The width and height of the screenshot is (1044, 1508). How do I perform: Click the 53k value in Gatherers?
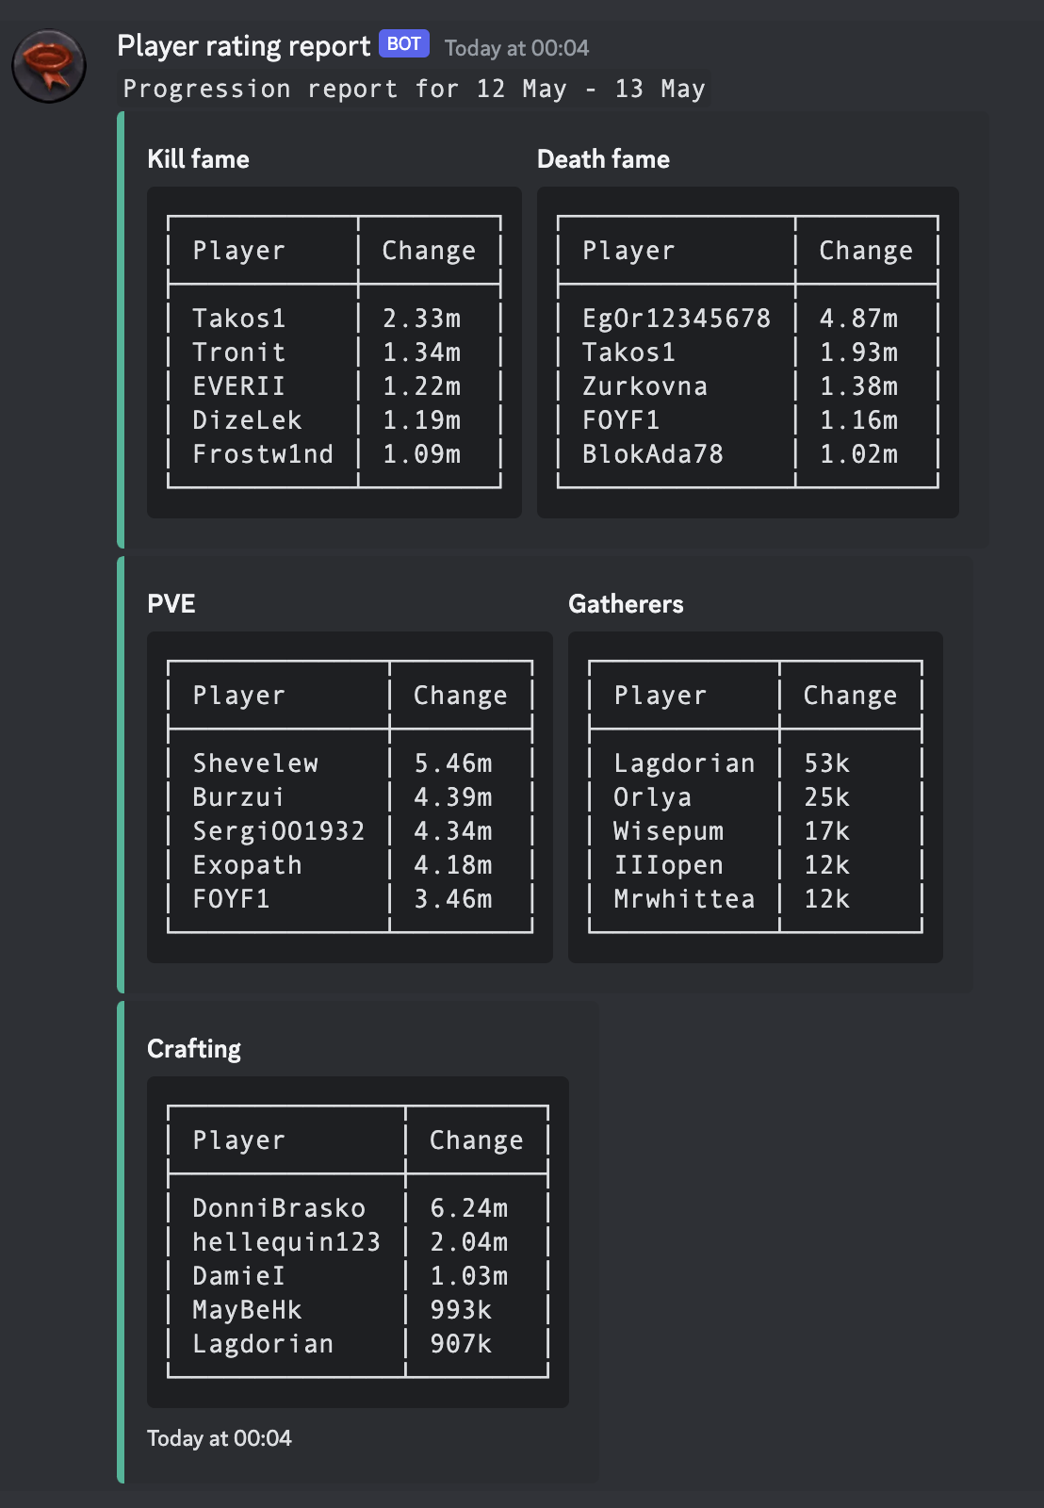tap(826, 763)
